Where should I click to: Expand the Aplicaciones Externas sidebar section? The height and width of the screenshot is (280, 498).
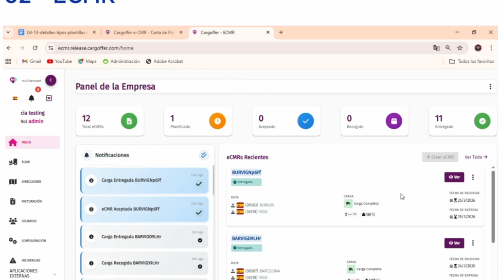[54, 275]
